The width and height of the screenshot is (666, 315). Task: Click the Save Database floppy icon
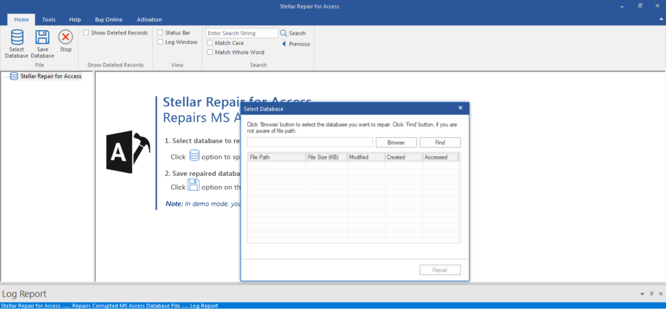[42, 37]
